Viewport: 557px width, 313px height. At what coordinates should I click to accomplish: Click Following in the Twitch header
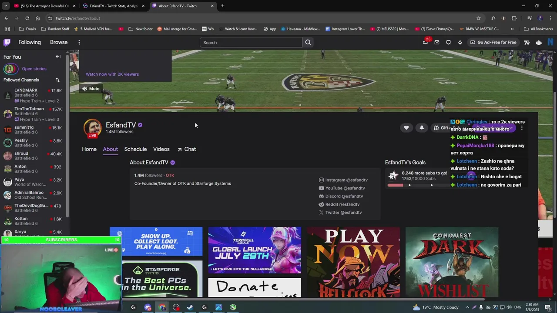tap(30, 42)
